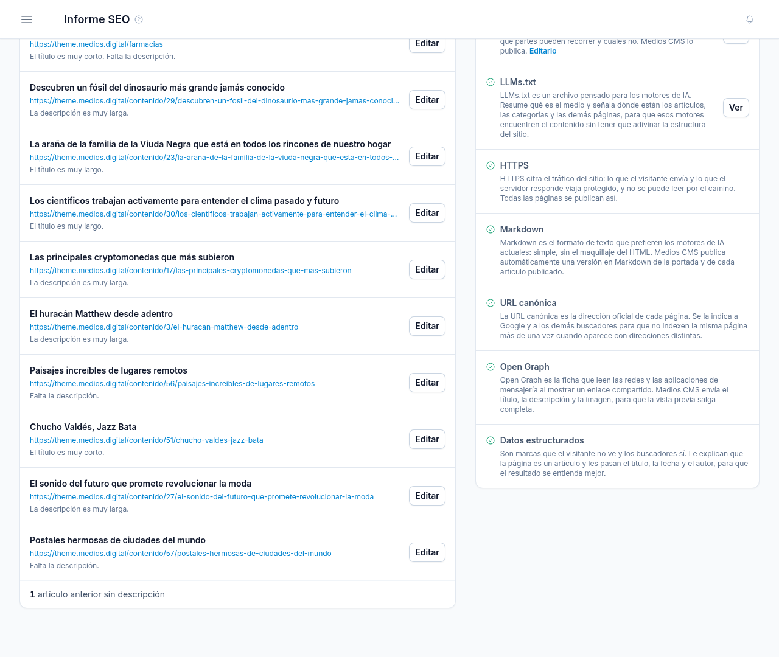Open the postales-hermosas-de-ciudades URL

click(181, 554)
